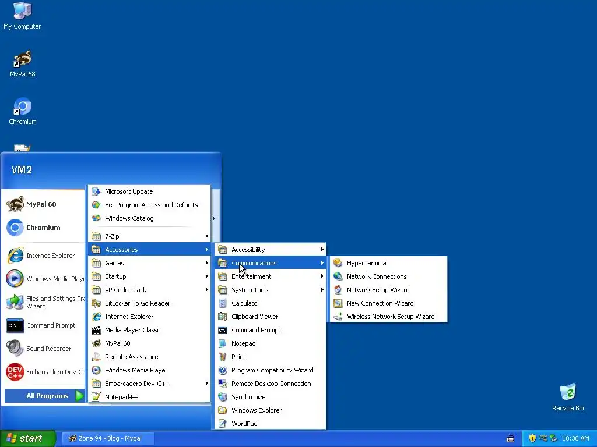Viewport: 597px width, 447px height.
Task: Expand the Accessibility submenu
Action: click(271, 249)
